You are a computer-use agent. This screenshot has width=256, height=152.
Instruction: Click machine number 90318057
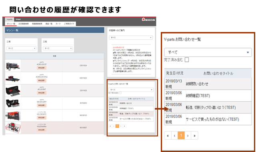(83, 128)
